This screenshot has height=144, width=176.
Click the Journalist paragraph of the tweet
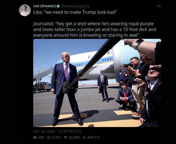[95, 30]
